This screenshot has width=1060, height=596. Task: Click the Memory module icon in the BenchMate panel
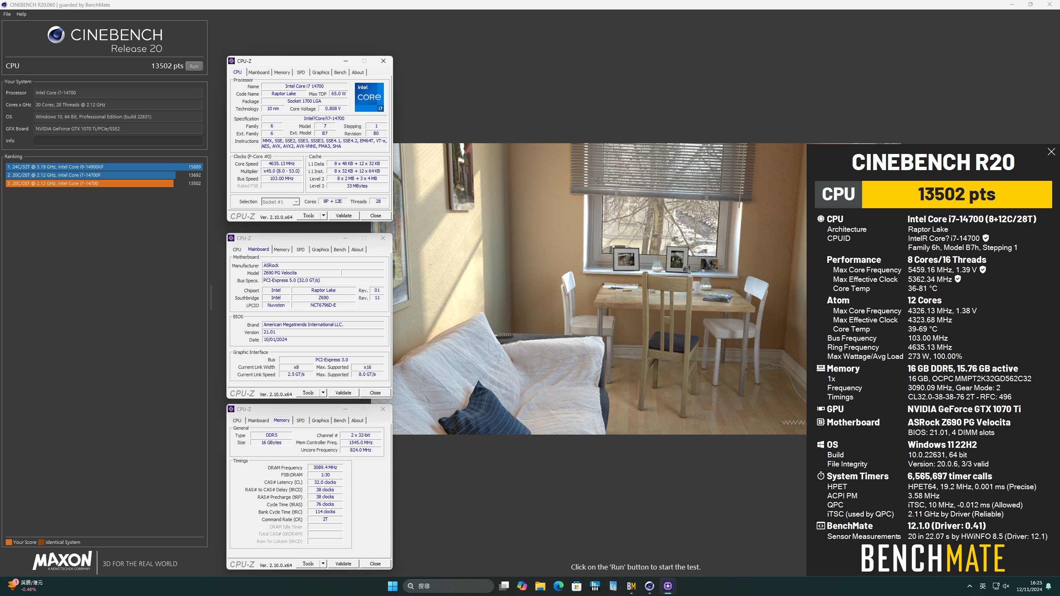821,368
